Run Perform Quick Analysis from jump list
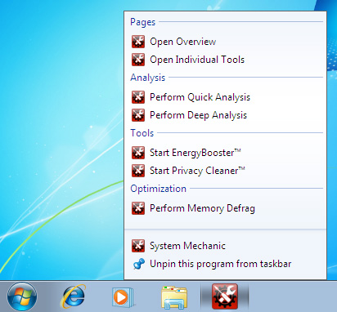Screen dimensions: 337x312 [225, 97]
